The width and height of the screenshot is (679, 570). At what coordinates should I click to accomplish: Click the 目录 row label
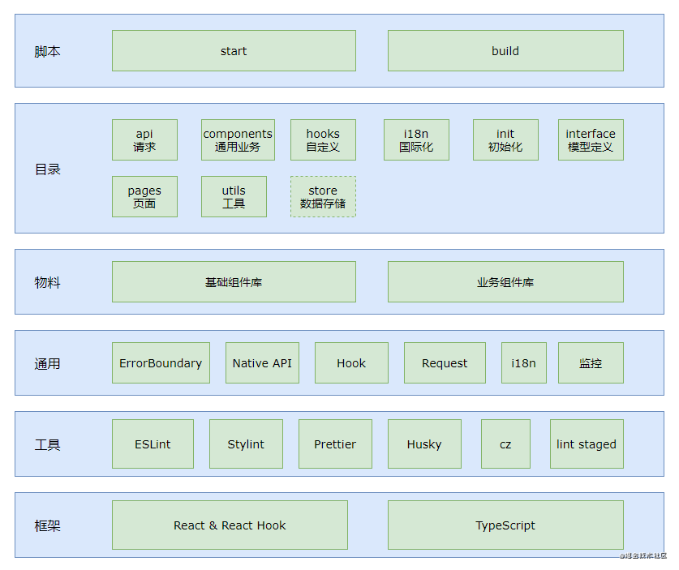click(47, 169)
